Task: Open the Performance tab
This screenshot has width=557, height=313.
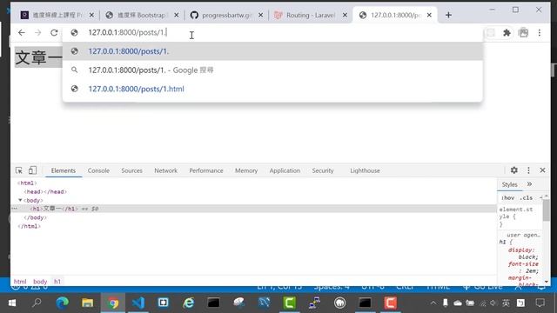Action: click(206, 170)
